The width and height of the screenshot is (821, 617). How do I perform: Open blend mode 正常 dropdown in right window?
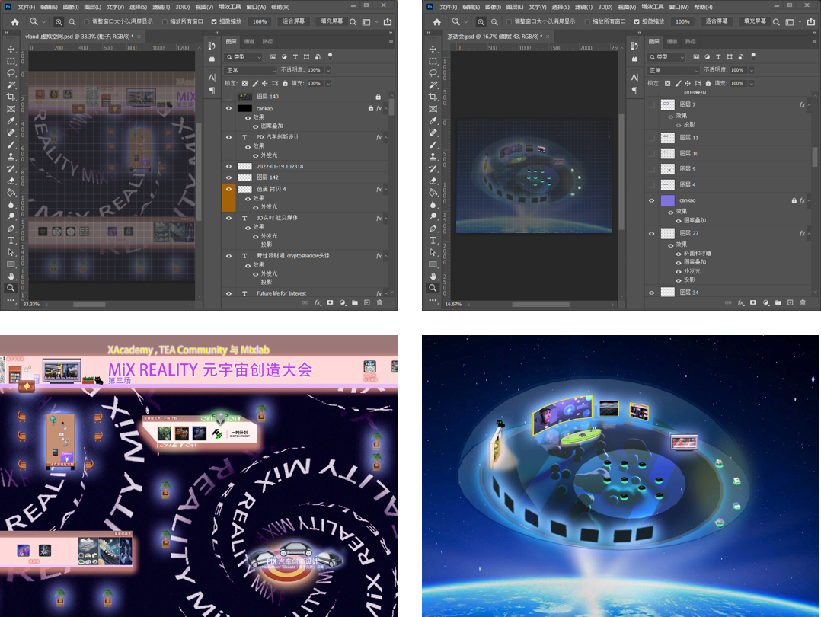(x=674, y=70)
